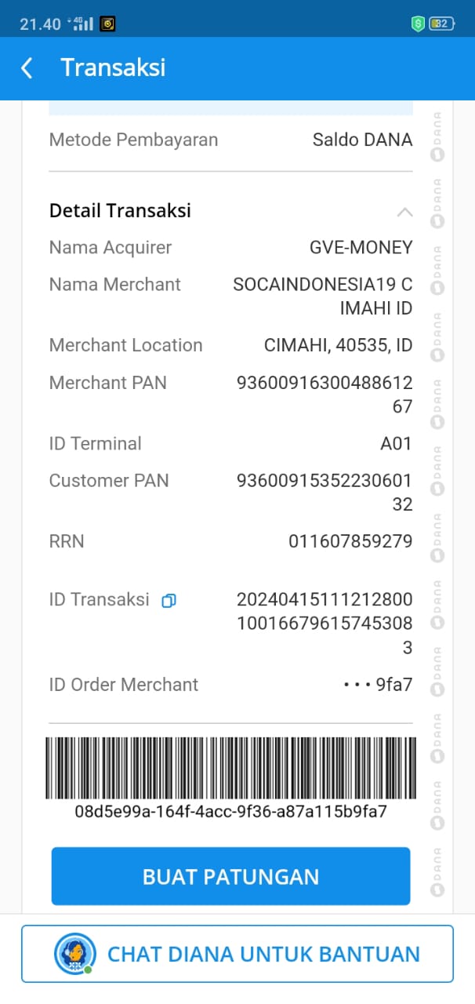Image resolution: width=475 pixels, height=1004 pixels.
Task: Tap the barcode UUID text below the barcode
Action: (x=230, y=811)
